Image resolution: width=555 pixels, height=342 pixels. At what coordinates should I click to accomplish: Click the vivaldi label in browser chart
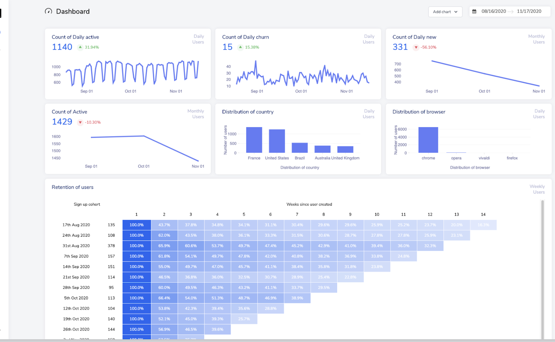click(x=484, y=158)
